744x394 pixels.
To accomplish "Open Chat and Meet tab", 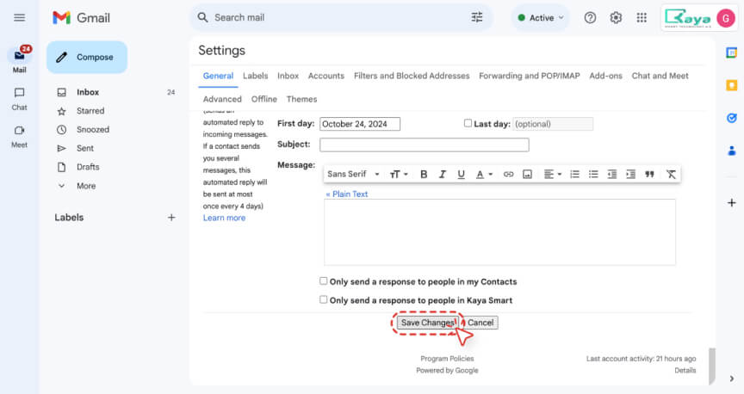I will click(x=660, y=76).
